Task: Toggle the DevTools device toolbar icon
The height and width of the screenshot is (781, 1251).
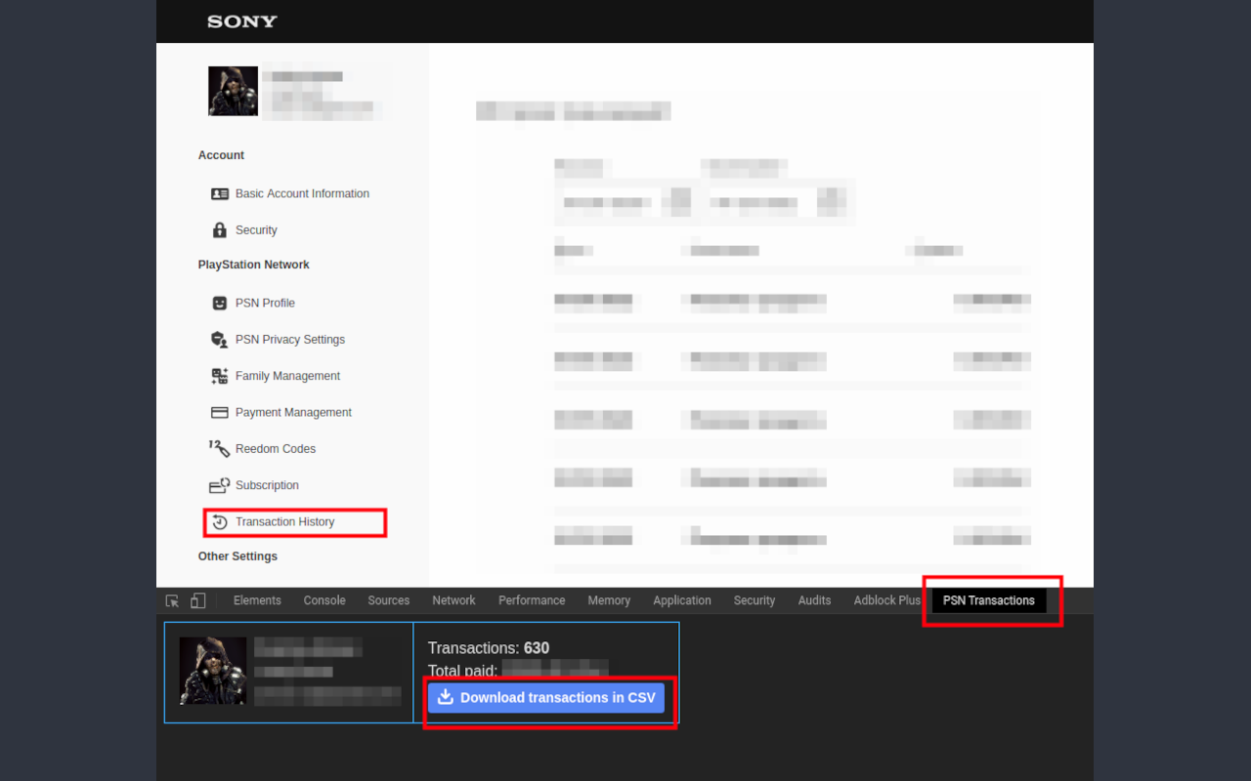Action: point(197,600)
